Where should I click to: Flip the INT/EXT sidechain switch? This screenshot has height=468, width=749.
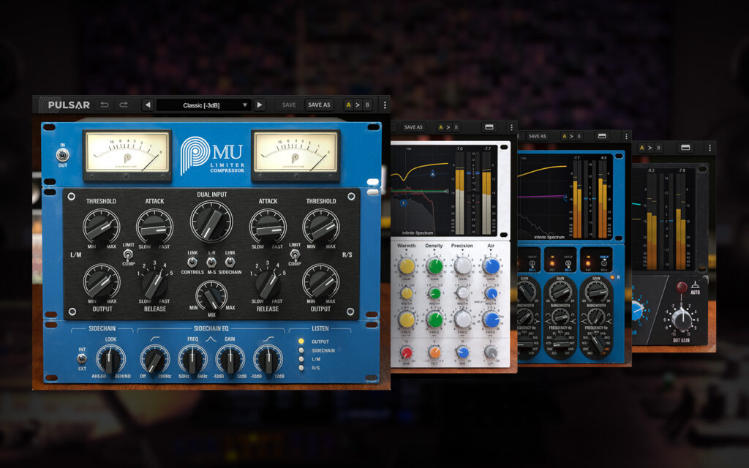pos(82,358)
